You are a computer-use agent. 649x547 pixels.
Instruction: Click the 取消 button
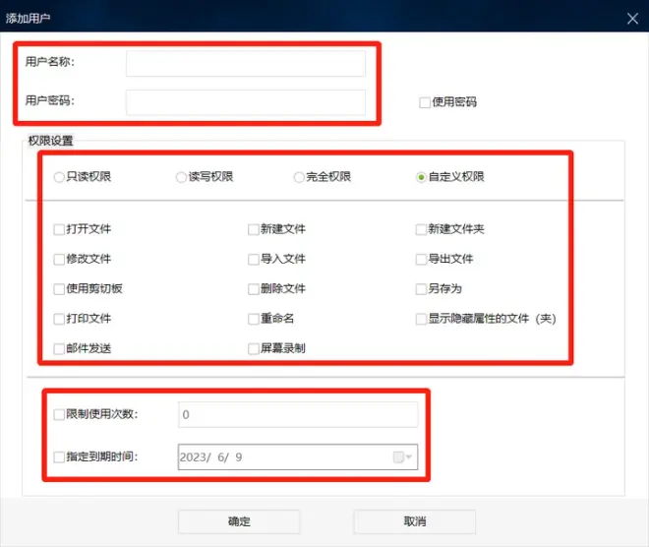tap(414, 521)
